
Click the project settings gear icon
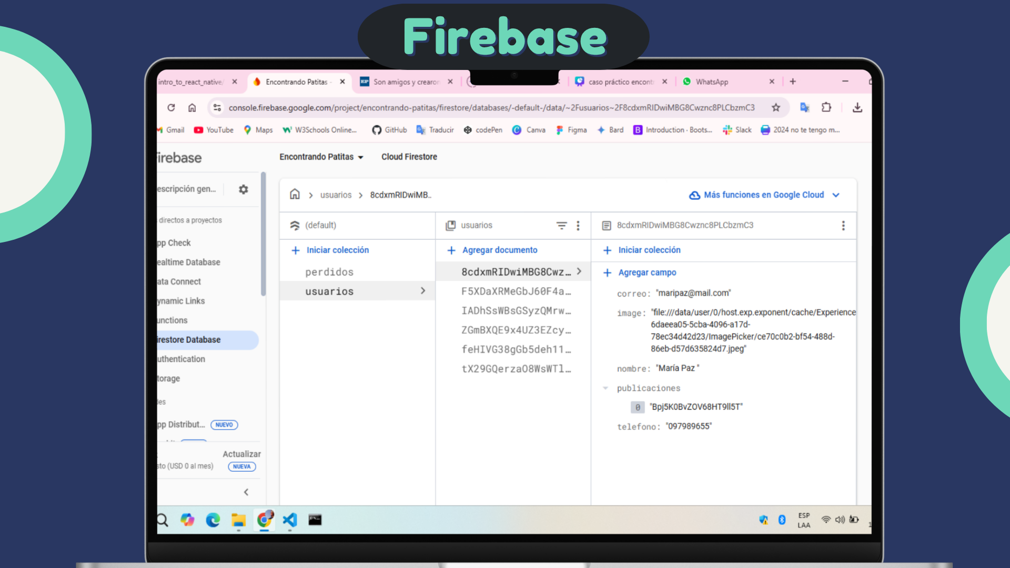click(x=243, y=189)
